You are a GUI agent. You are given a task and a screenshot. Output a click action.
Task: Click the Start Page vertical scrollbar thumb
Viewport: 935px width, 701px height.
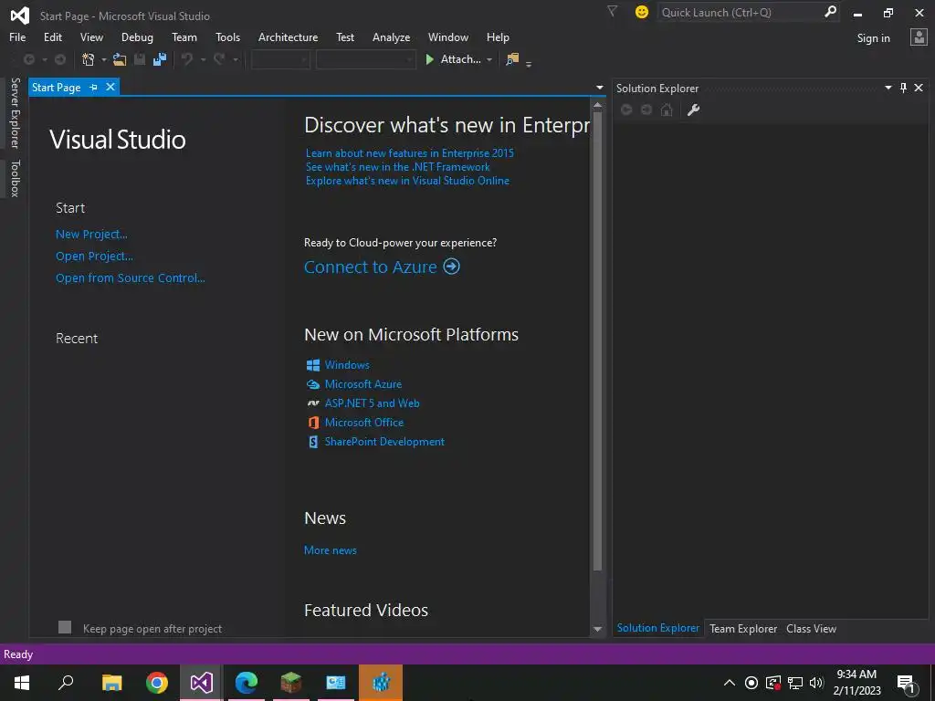597,341
